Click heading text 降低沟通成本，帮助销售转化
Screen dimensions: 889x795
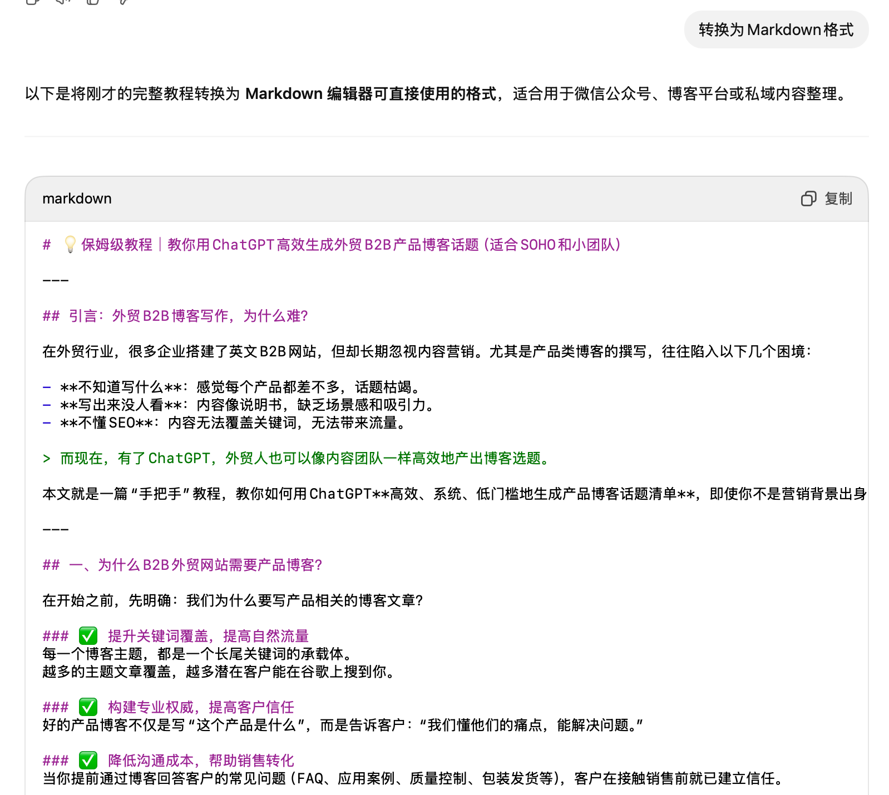click(x=201, y=760)
